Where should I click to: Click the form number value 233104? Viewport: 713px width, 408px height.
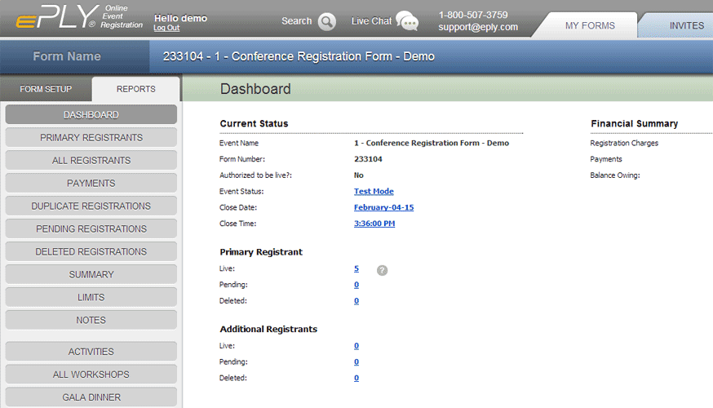[x=368, y=159]
